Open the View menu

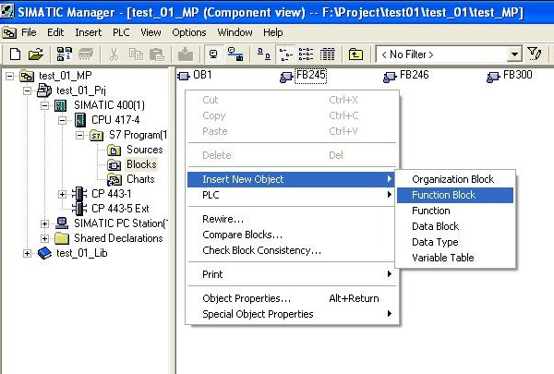point(151,32)
